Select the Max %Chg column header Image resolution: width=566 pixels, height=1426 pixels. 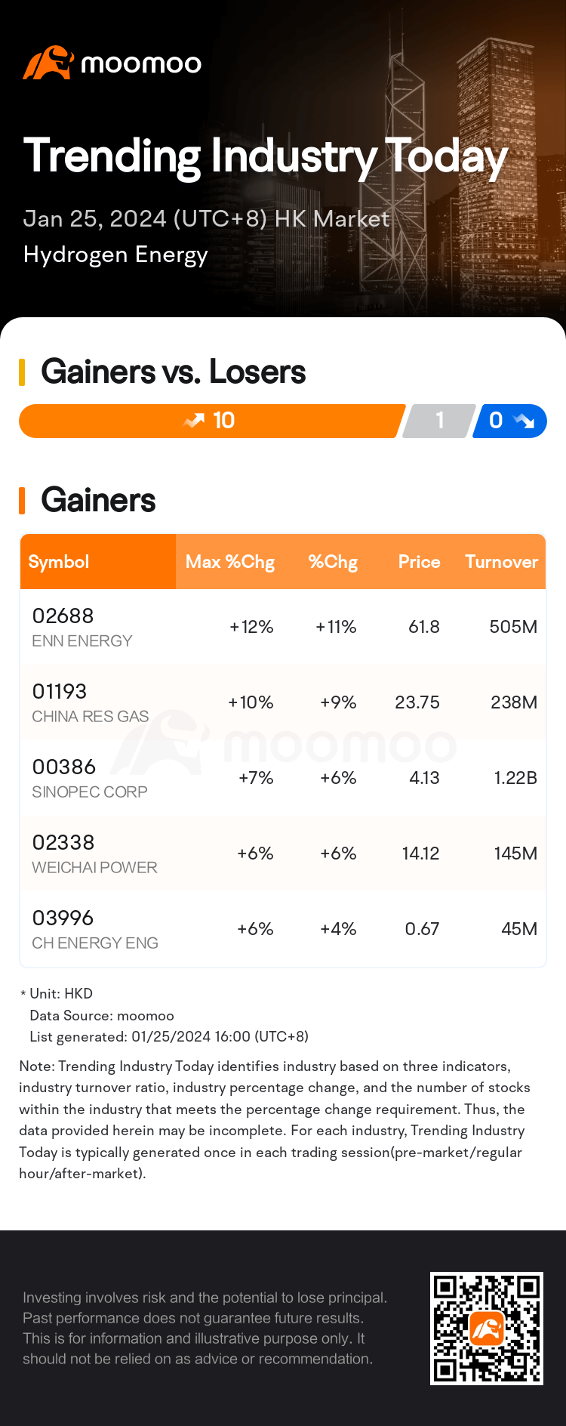230,562
